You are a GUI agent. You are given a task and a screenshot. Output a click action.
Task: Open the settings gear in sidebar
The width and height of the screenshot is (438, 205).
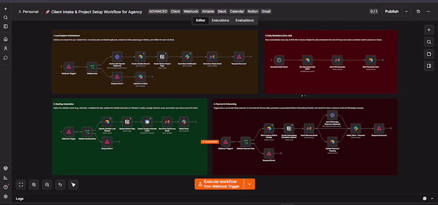pos(6,196)
